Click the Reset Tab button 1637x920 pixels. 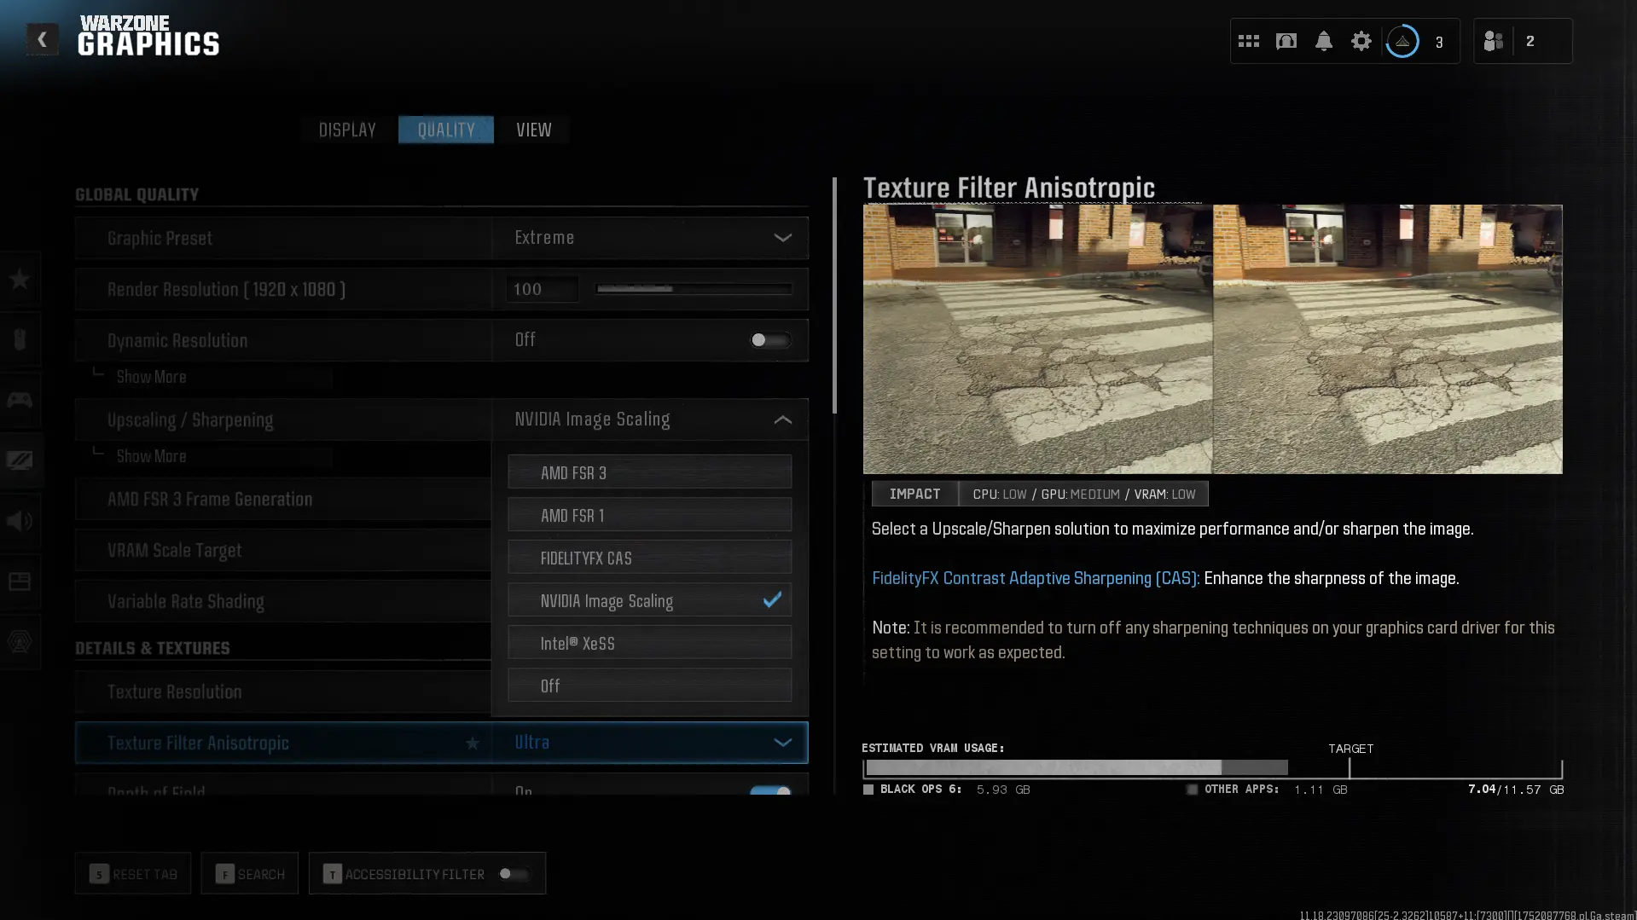tap(133, 874)
